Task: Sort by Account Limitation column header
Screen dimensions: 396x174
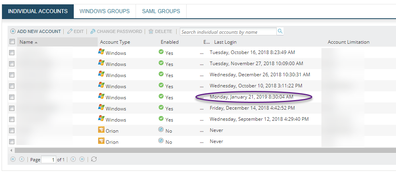Action: click(x=349, y=42)
